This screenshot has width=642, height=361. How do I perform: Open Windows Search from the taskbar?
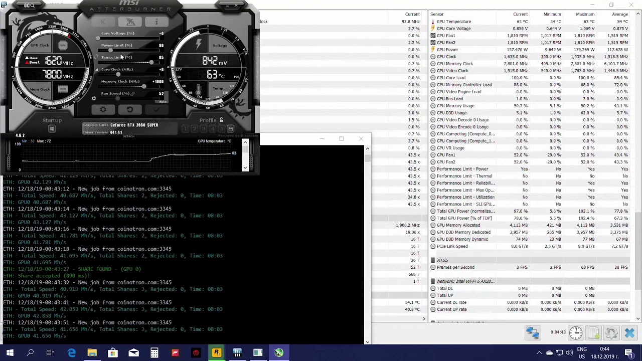pyautogui.click(x=30, y=352)
